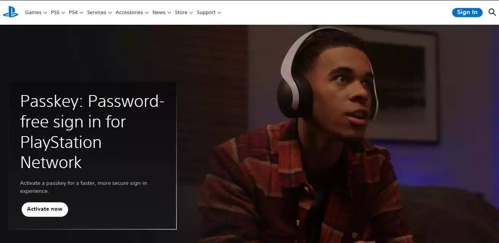Click the Activate now button
The height and width of the screenshot is (243, 499).
[x=45, y=209]
